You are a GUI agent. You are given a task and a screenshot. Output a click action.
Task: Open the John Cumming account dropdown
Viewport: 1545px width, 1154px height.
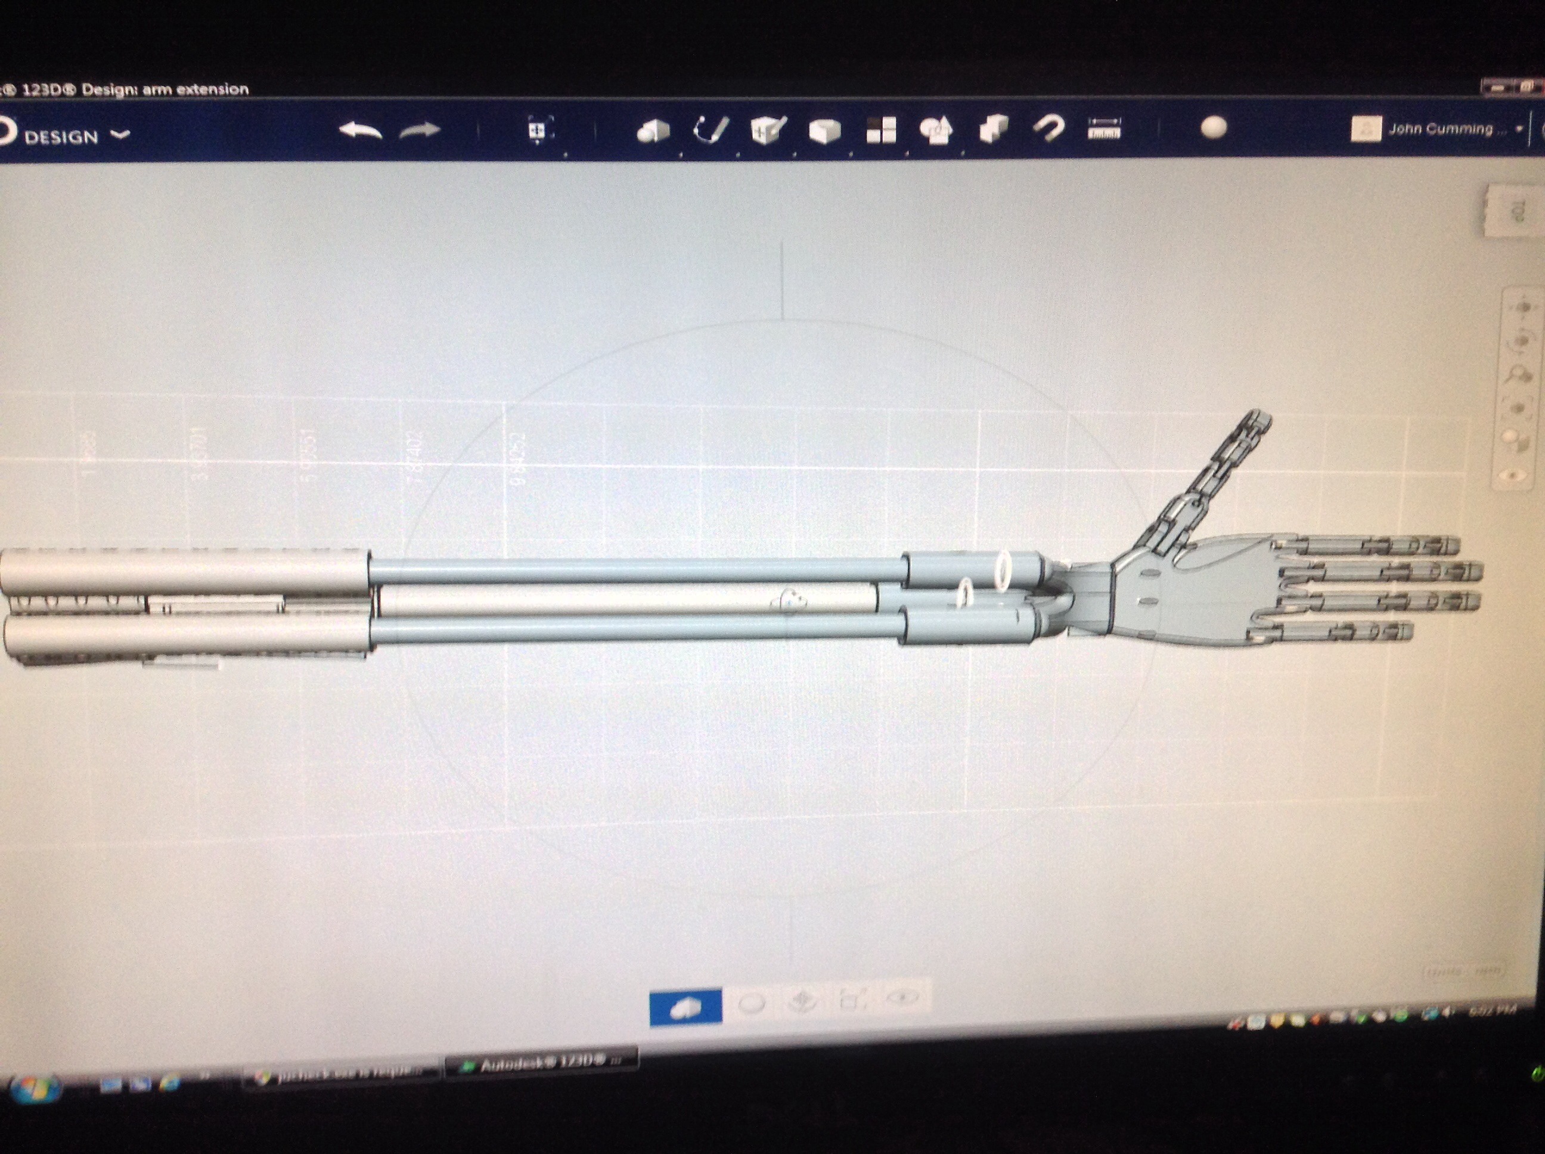1455,129
